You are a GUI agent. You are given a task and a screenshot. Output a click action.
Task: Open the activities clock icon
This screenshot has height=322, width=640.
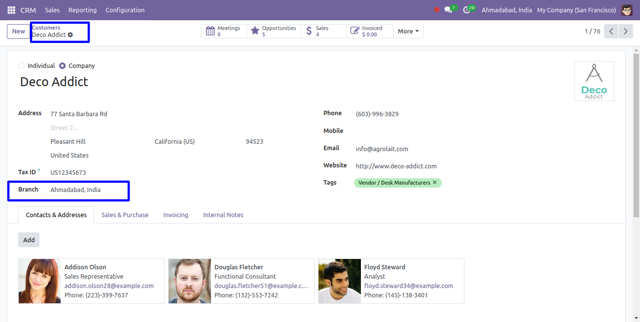466,10
